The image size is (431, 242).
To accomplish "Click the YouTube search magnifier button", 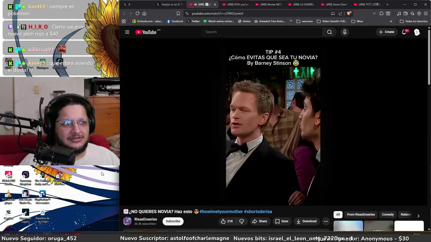I will tap(329, 32).
